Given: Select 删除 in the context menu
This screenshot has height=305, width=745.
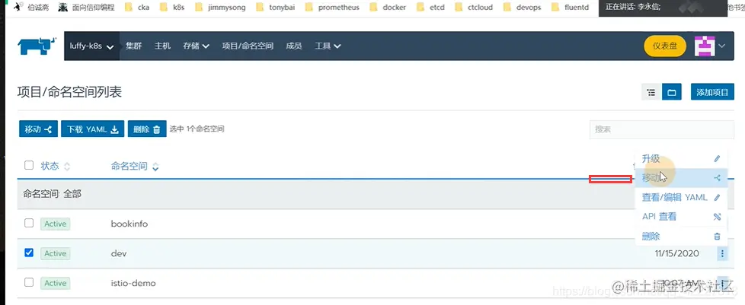Looking at the screenshot, I should coord(681,237).
